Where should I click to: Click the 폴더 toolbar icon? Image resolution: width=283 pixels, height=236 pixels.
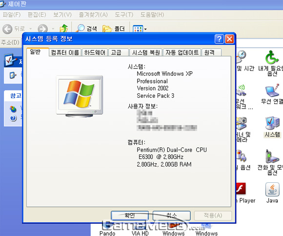pyautogui.click(x=107, y=28)
